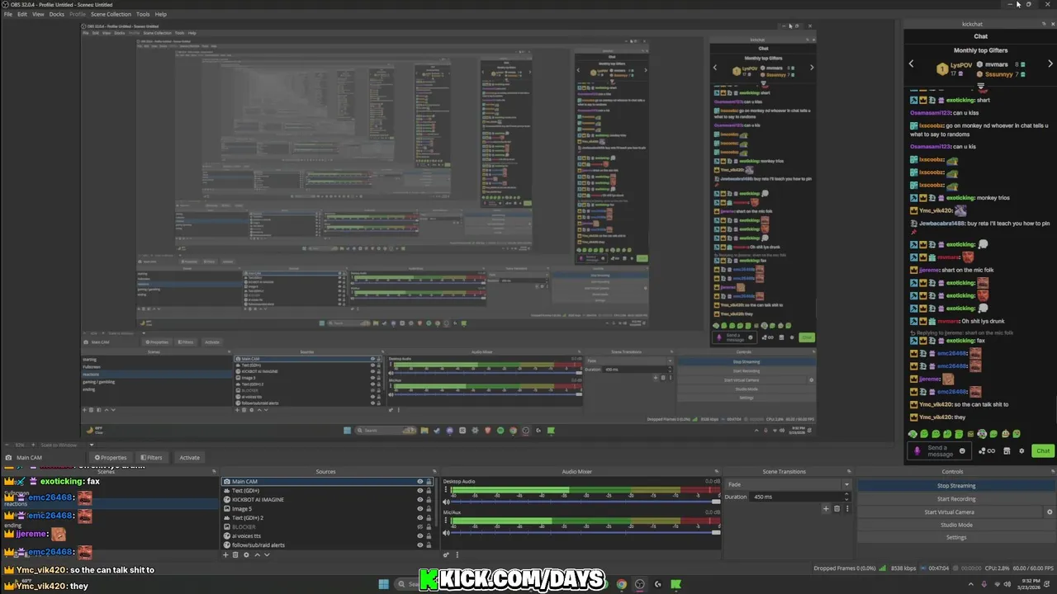Open advanced audio properties gear icon
The width and height of the screenshot is (1057, 594).
[x=447, y=555]
